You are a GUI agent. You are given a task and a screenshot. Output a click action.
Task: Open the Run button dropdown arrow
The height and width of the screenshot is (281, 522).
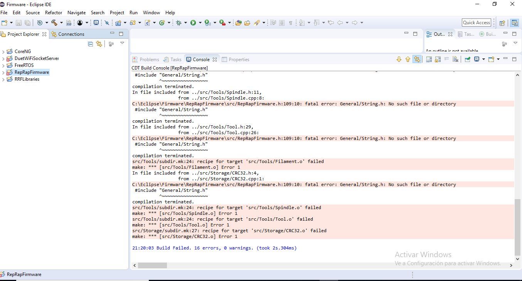point(200,23)
